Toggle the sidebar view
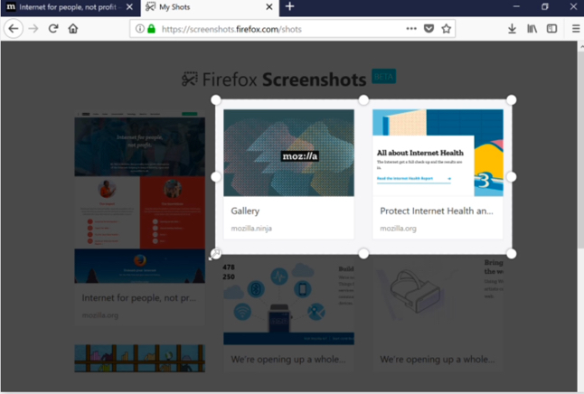Image resolution: width=584 pixels, height=394 pixels. pos(551,29)
